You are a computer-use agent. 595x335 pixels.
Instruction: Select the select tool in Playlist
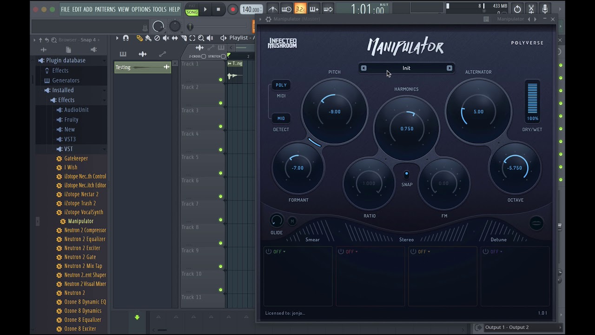(x=192, y=38)
